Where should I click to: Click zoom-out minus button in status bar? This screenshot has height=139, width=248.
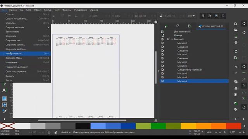point(216,132)
